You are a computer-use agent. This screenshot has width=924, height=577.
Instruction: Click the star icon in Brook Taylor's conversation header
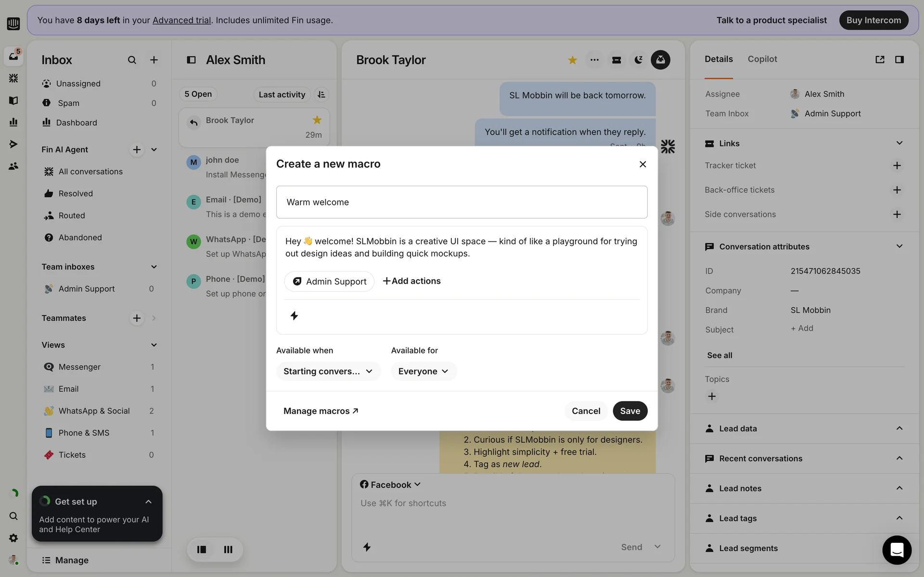pos(572,60)
